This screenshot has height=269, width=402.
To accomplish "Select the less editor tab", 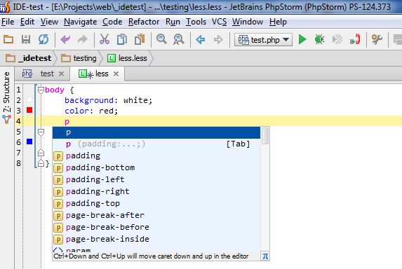I will (98, 74).
